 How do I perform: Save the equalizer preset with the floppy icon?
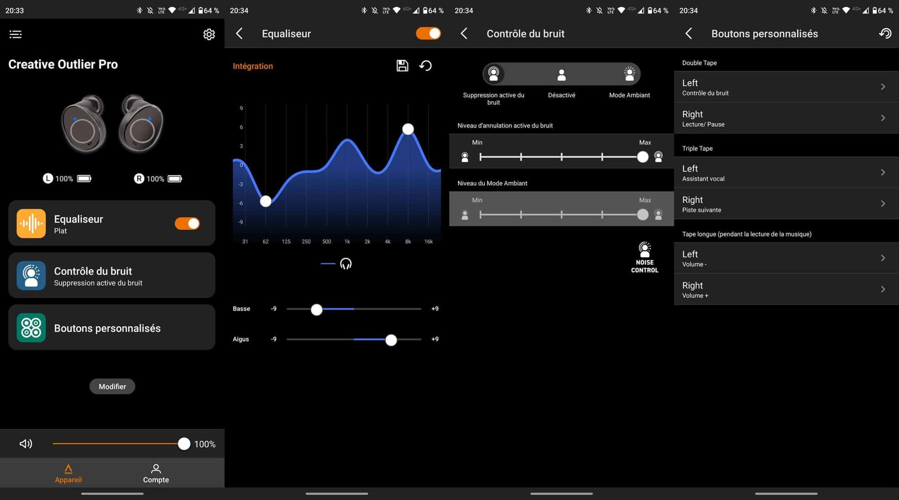point(402,66)
